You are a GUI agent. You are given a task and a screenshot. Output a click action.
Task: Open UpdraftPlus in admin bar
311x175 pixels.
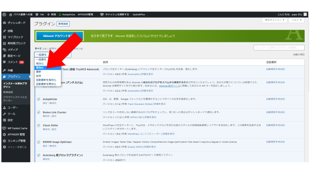139,15
